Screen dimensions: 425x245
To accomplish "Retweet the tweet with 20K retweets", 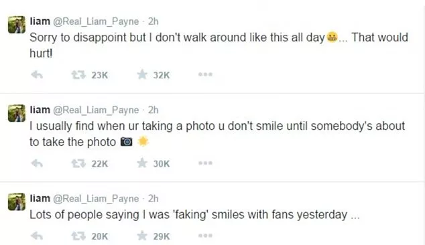I will point(78,236).
